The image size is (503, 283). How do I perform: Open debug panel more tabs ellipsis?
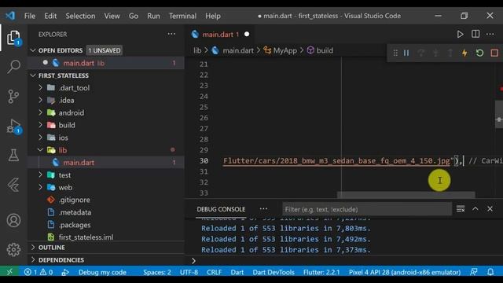click(263, 209)
